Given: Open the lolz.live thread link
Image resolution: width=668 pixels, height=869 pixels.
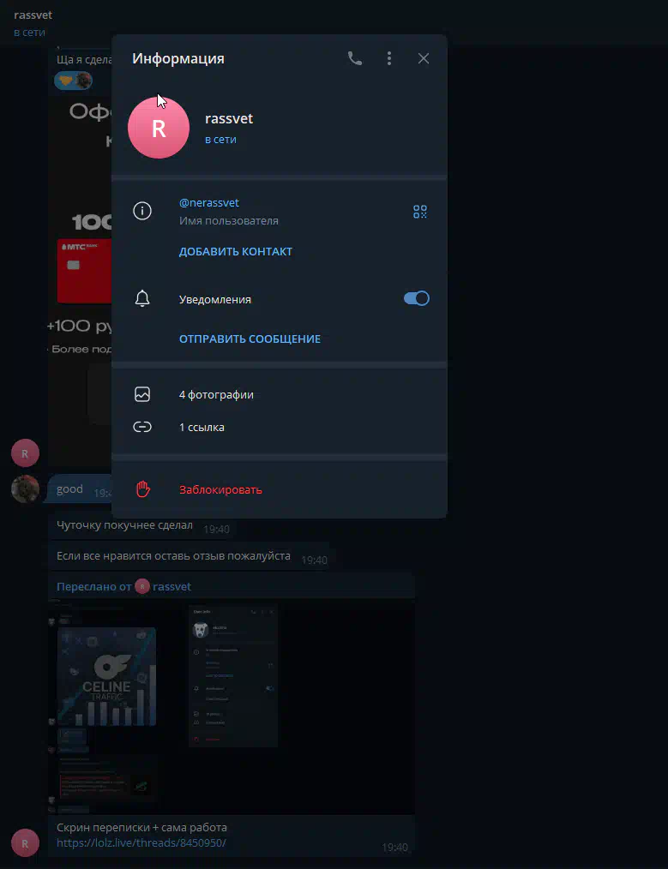Looking at the screenshot, I should 141,842.
